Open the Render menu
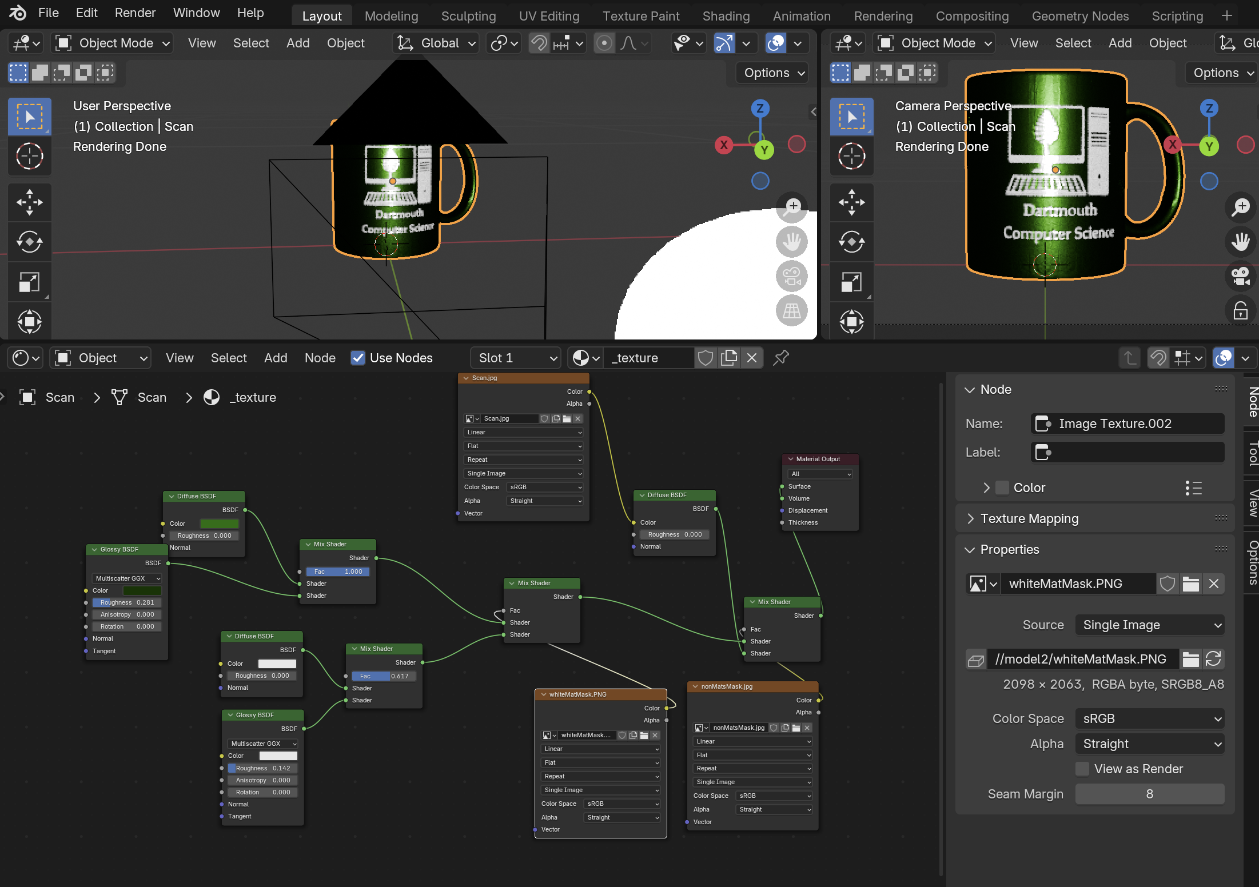Screen dimensions: 1259x887 (135, 13)
